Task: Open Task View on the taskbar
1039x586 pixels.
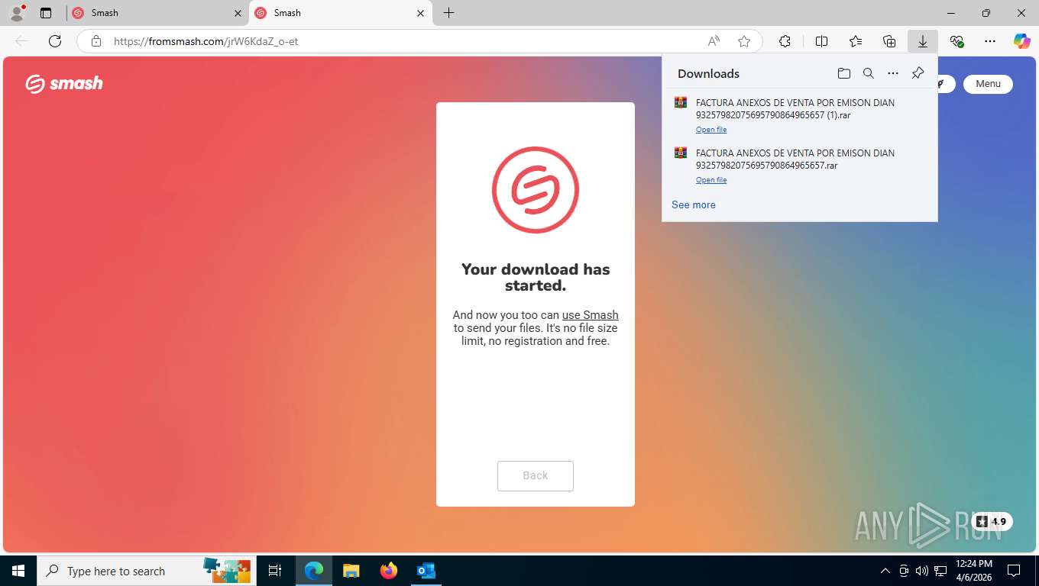Action: click(x=275, y=571)
